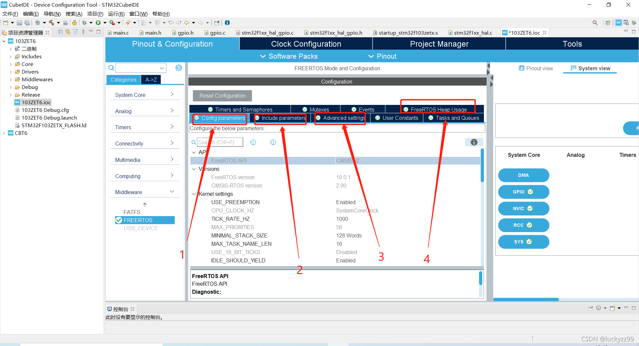
Task: Open the Tasks and Queues tab
Action: pyautogui.click(x=454, y=118)
